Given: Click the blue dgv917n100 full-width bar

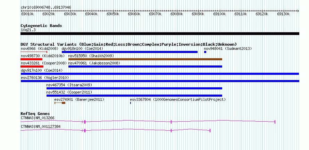Looking at the screenshot, I should point(160,74).
